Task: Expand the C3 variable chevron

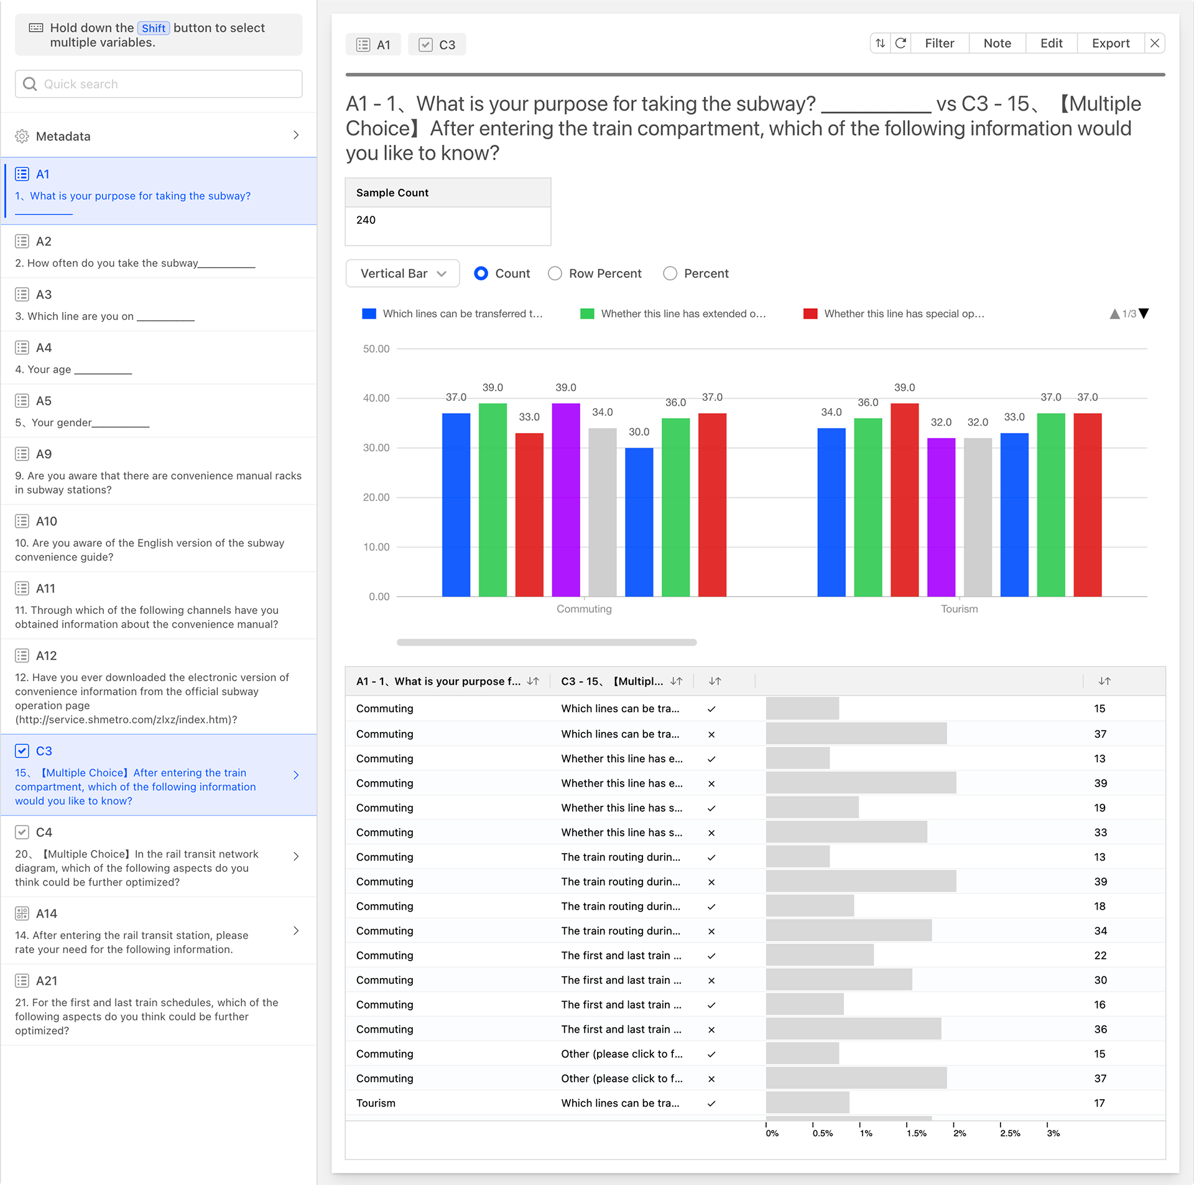Action: coord(296,775)
